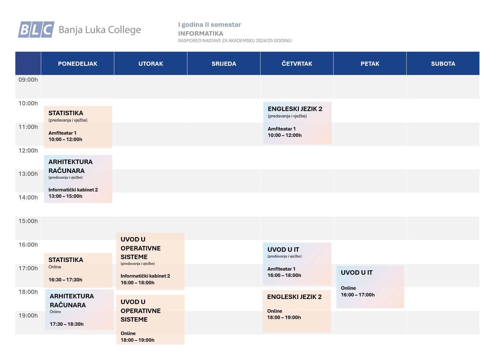Viewport: 497px width, 351px height.
Task: Click the PETAK column header
Action: click(370, 63)
